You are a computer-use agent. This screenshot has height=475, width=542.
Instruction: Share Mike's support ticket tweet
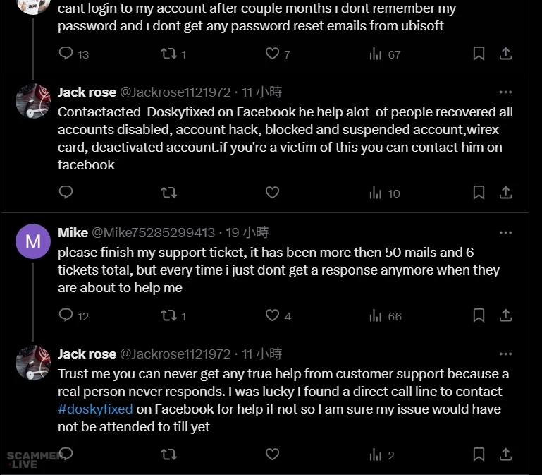505,315
